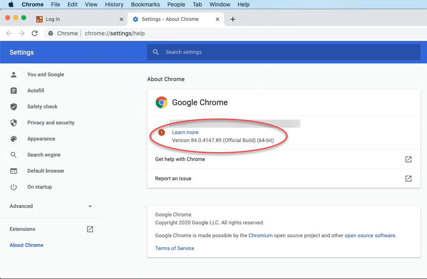Go to Appearance settings

(41, 138)
